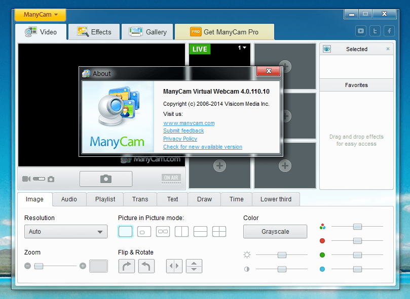Click the blue channel slider handle
This screenshot has width=410, height=299.
(x=357, y=269)
